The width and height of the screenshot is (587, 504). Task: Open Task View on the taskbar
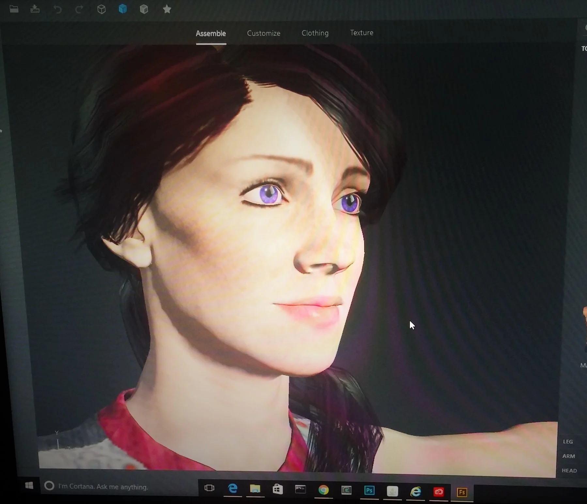pyautogui.click(x=209, y=488)
